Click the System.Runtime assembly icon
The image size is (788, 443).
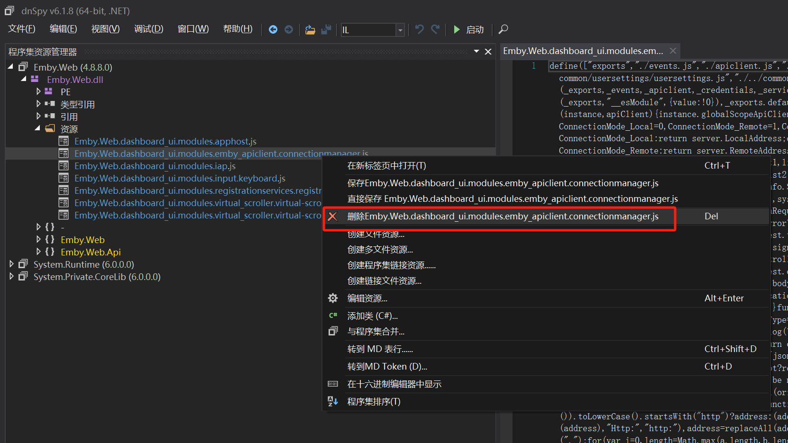coord(23,264)
